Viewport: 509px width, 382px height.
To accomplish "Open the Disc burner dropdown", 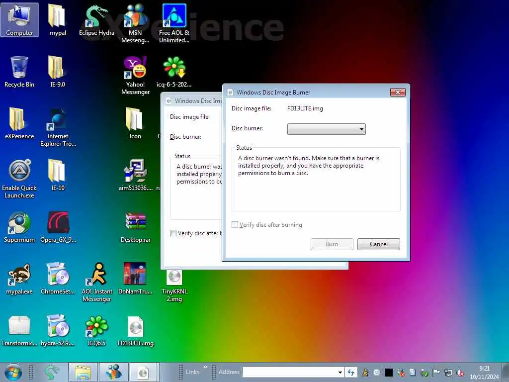I will point(326,129).
